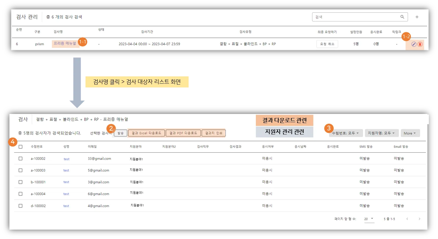Screen dimensions: 438x239
Task: Go to the previous page of examinees
Action: 407,219
